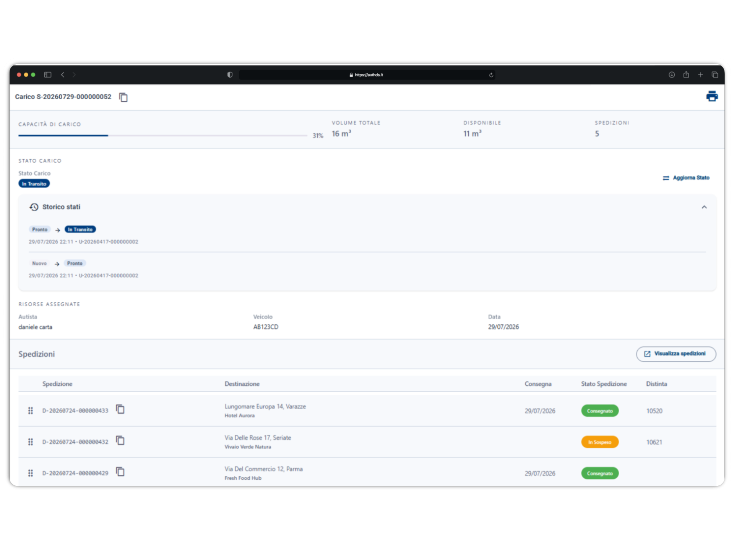Go forward with browser forward arrow
Image resolution: width=734 pixels, height=550 pixels.
coord(74,75)
